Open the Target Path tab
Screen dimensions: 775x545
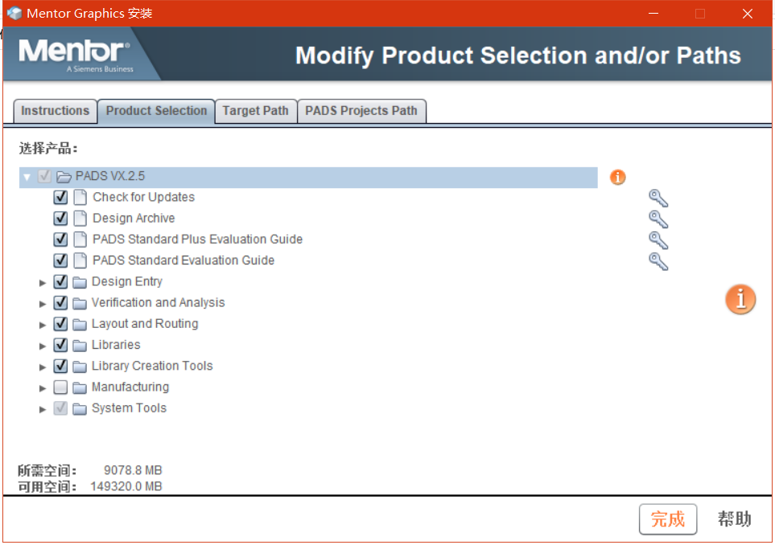point(256,111)
